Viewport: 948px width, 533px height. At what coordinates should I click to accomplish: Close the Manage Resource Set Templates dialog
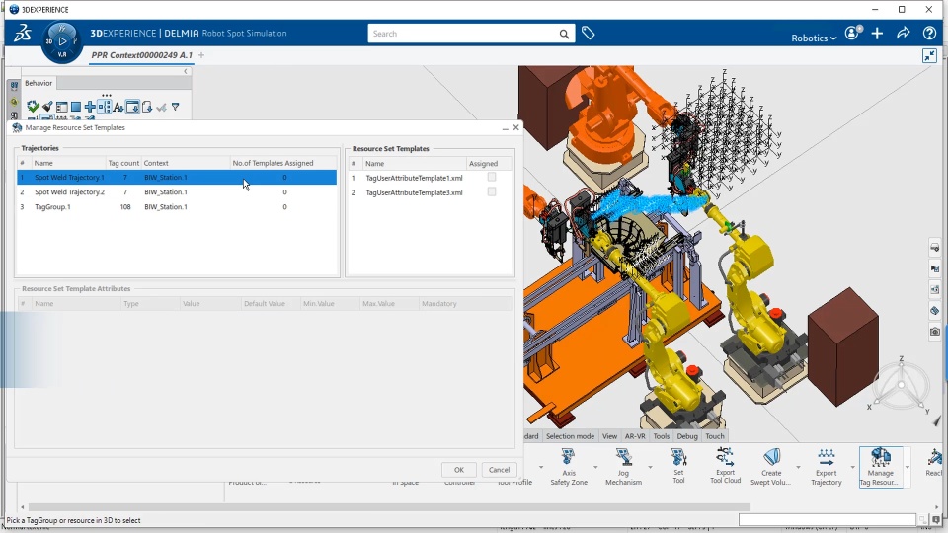tap(515, 127)
